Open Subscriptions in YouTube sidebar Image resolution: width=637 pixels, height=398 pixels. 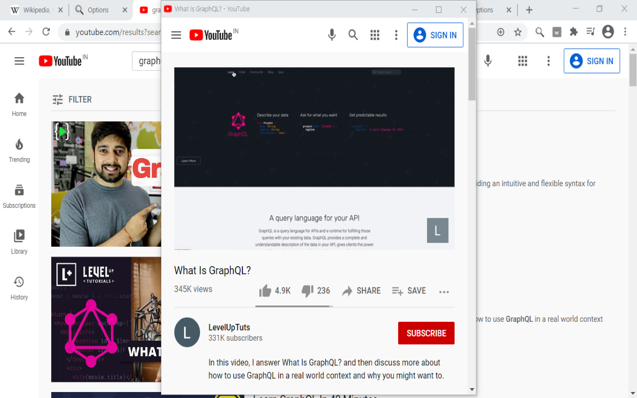pyautogui.click(x=19, y=197)
